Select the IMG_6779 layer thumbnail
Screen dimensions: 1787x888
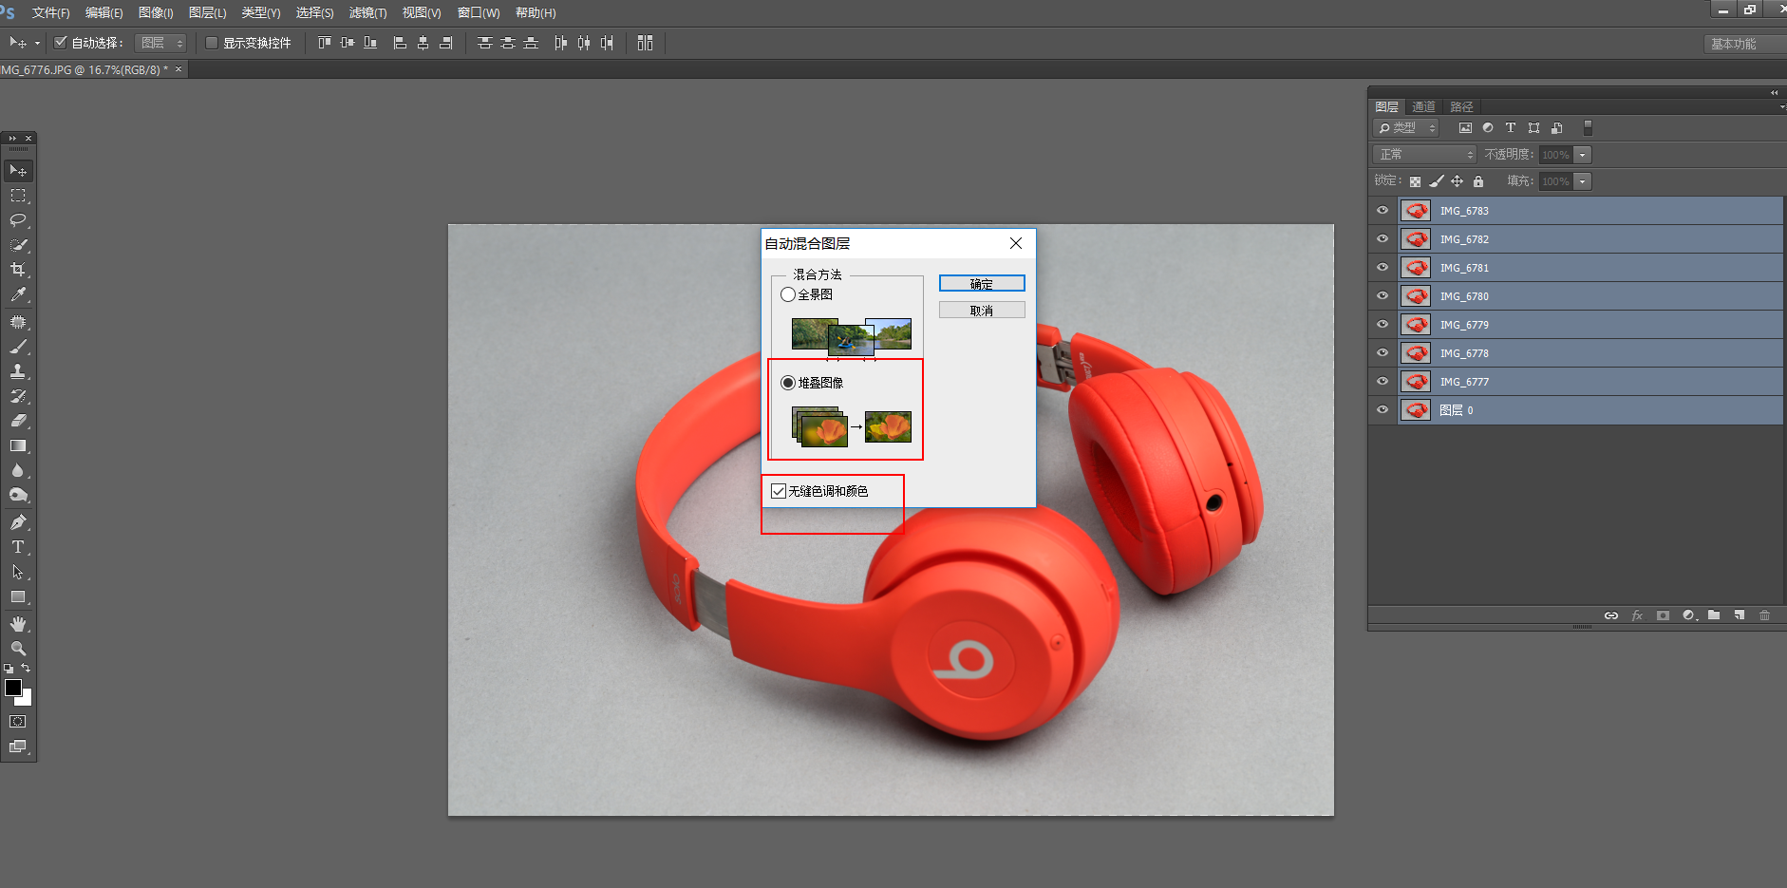click(x=1416, y=325)
